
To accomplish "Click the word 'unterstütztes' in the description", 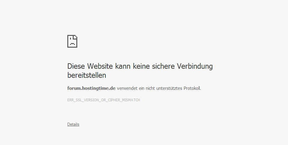I will pos(169,88).
